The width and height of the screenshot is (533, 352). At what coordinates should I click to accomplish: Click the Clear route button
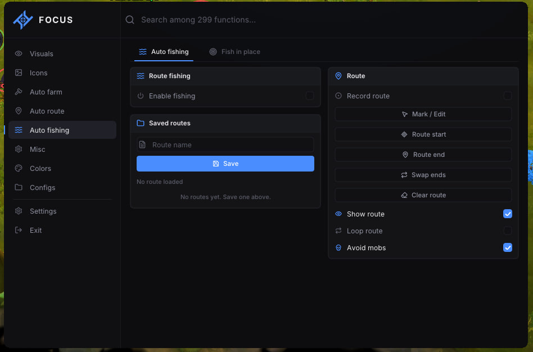(423, 195)
